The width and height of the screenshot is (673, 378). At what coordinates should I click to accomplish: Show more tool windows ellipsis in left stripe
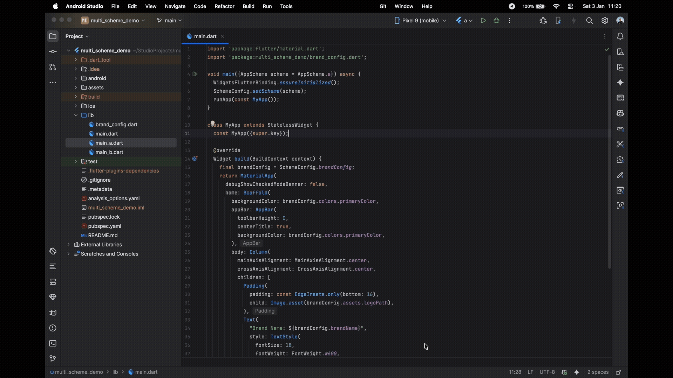click(x=53, y=83)
